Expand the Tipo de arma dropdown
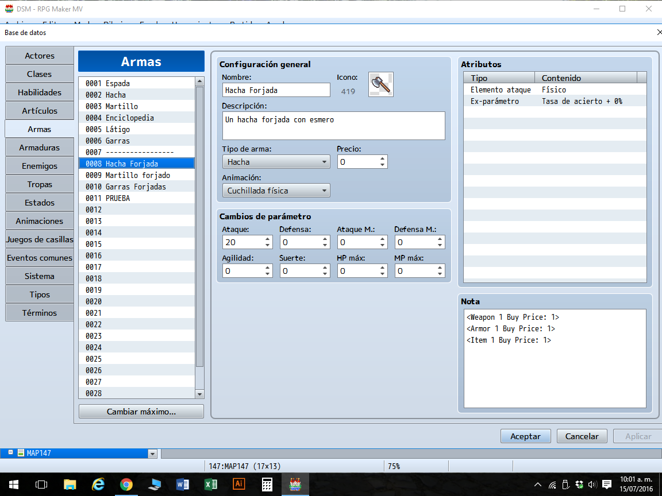Screen dimensions: 662x496 (276, 162)
